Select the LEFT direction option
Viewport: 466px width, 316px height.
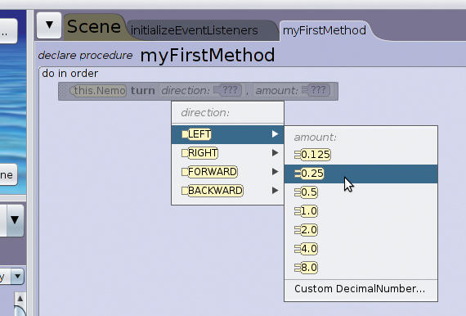point(227,134)
